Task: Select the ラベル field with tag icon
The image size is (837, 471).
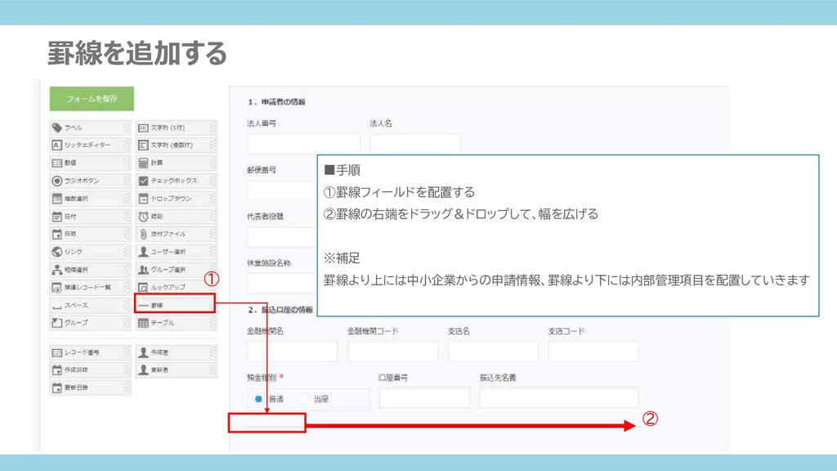Action: coord(90,128)
